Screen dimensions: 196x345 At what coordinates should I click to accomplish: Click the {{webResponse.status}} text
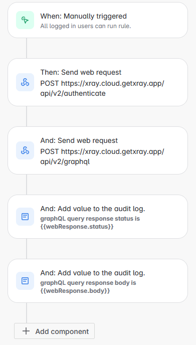[77, 227]
